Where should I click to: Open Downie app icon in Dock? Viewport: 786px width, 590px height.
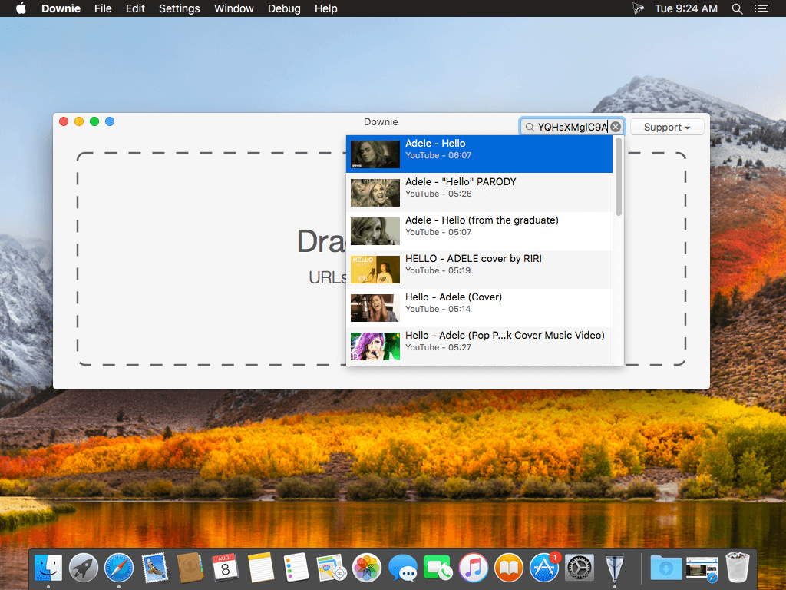pyautogui.click(x=615, y=568)
